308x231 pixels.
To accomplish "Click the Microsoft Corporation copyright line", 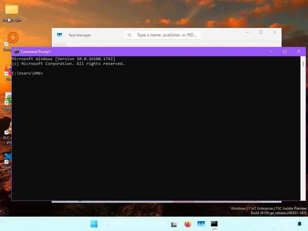I will coord(68,64).
